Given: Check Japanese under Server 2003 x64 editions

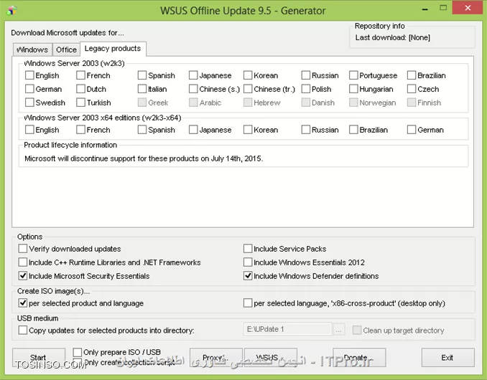Looking at the screenshot, I should (193, 130).
